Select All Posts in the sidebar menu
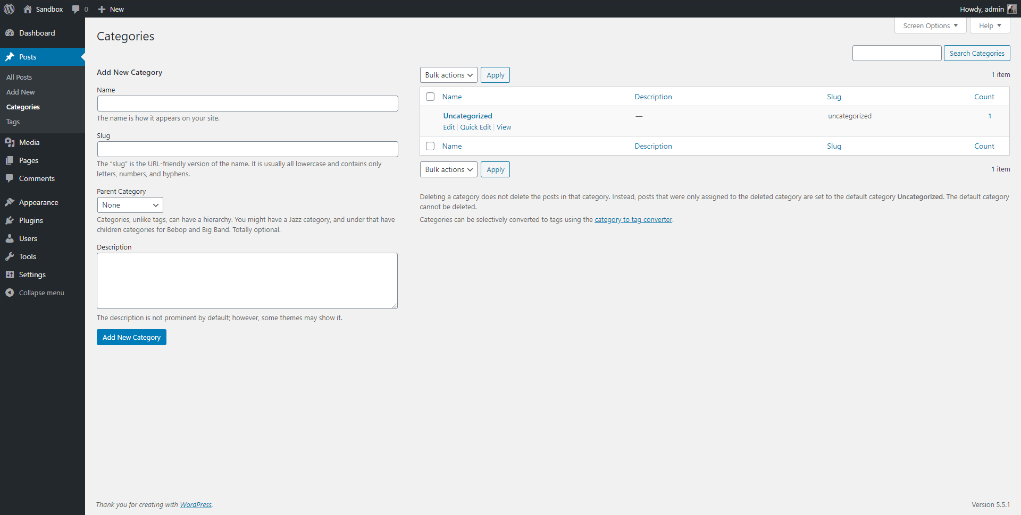Screen dimensions: 1021x515 click(x=19, y=76)
